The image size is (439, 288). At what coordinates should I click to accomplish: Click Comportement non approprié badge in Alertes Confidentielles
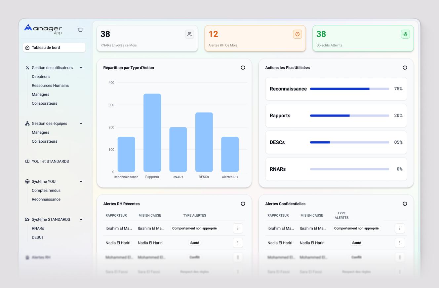pos(356,228)
